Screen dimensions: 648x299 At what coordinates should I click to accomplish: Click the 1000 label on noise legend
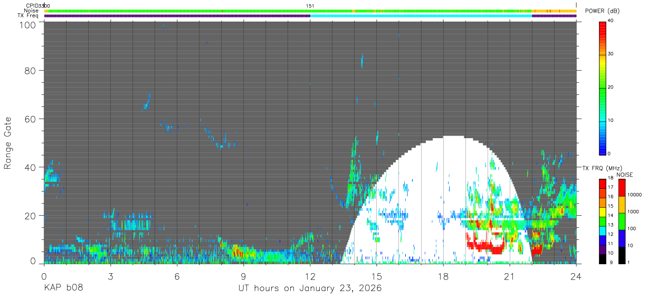[634, 211]
